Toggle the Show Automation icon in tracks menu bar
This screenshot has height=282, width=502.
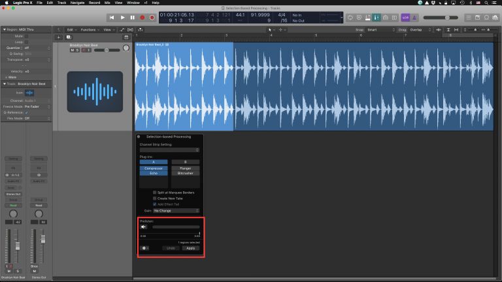pos(122,30)
